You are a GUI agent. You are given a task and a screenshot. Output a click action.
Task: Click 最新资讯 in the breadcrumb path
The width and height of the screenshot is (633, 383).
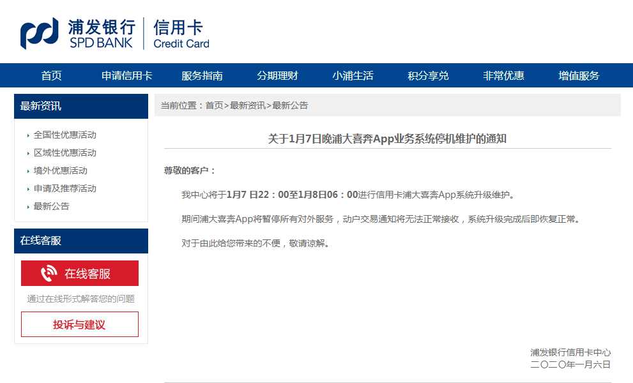247,105
